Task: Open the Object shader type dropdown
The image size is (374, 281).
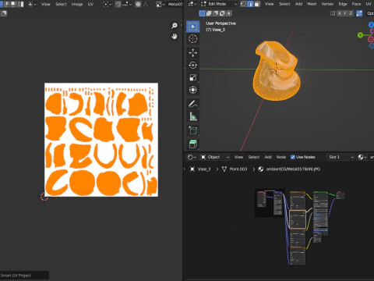Action: [215, 157]
